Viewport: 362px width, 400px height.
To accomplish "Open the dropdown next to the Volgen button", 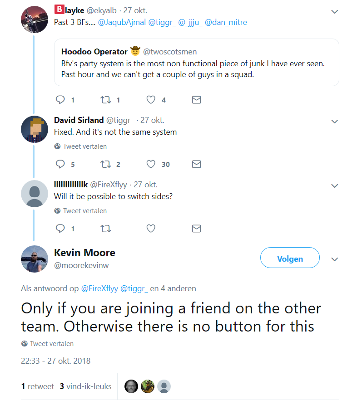I will 335,259.
